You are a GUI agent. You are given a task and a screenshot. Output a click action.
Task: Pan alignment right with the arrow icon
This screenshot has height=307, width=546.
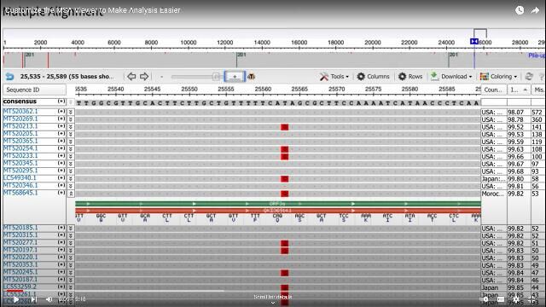pyautogui.click(x=144, y=76)
